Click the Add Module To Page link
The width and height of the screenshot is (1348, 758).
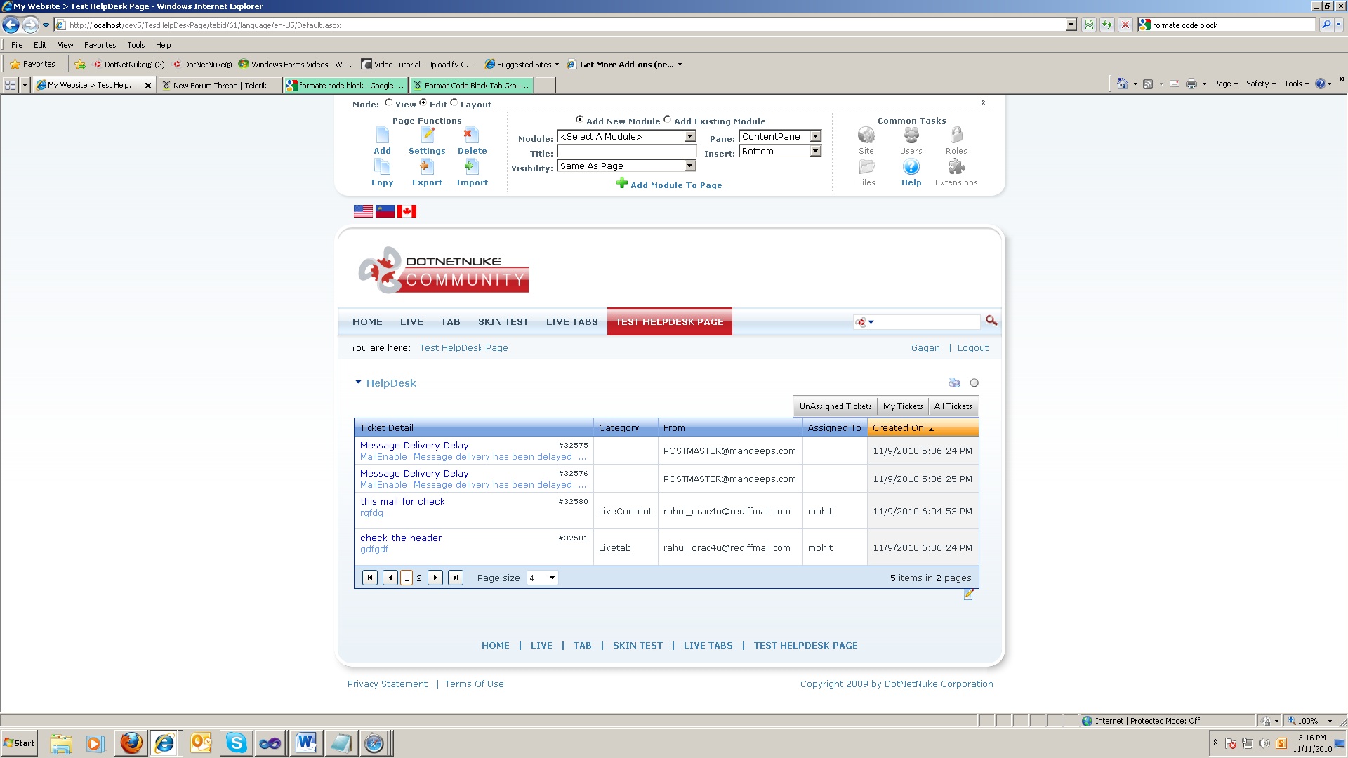pyautogui.click(x=675, y=185)
